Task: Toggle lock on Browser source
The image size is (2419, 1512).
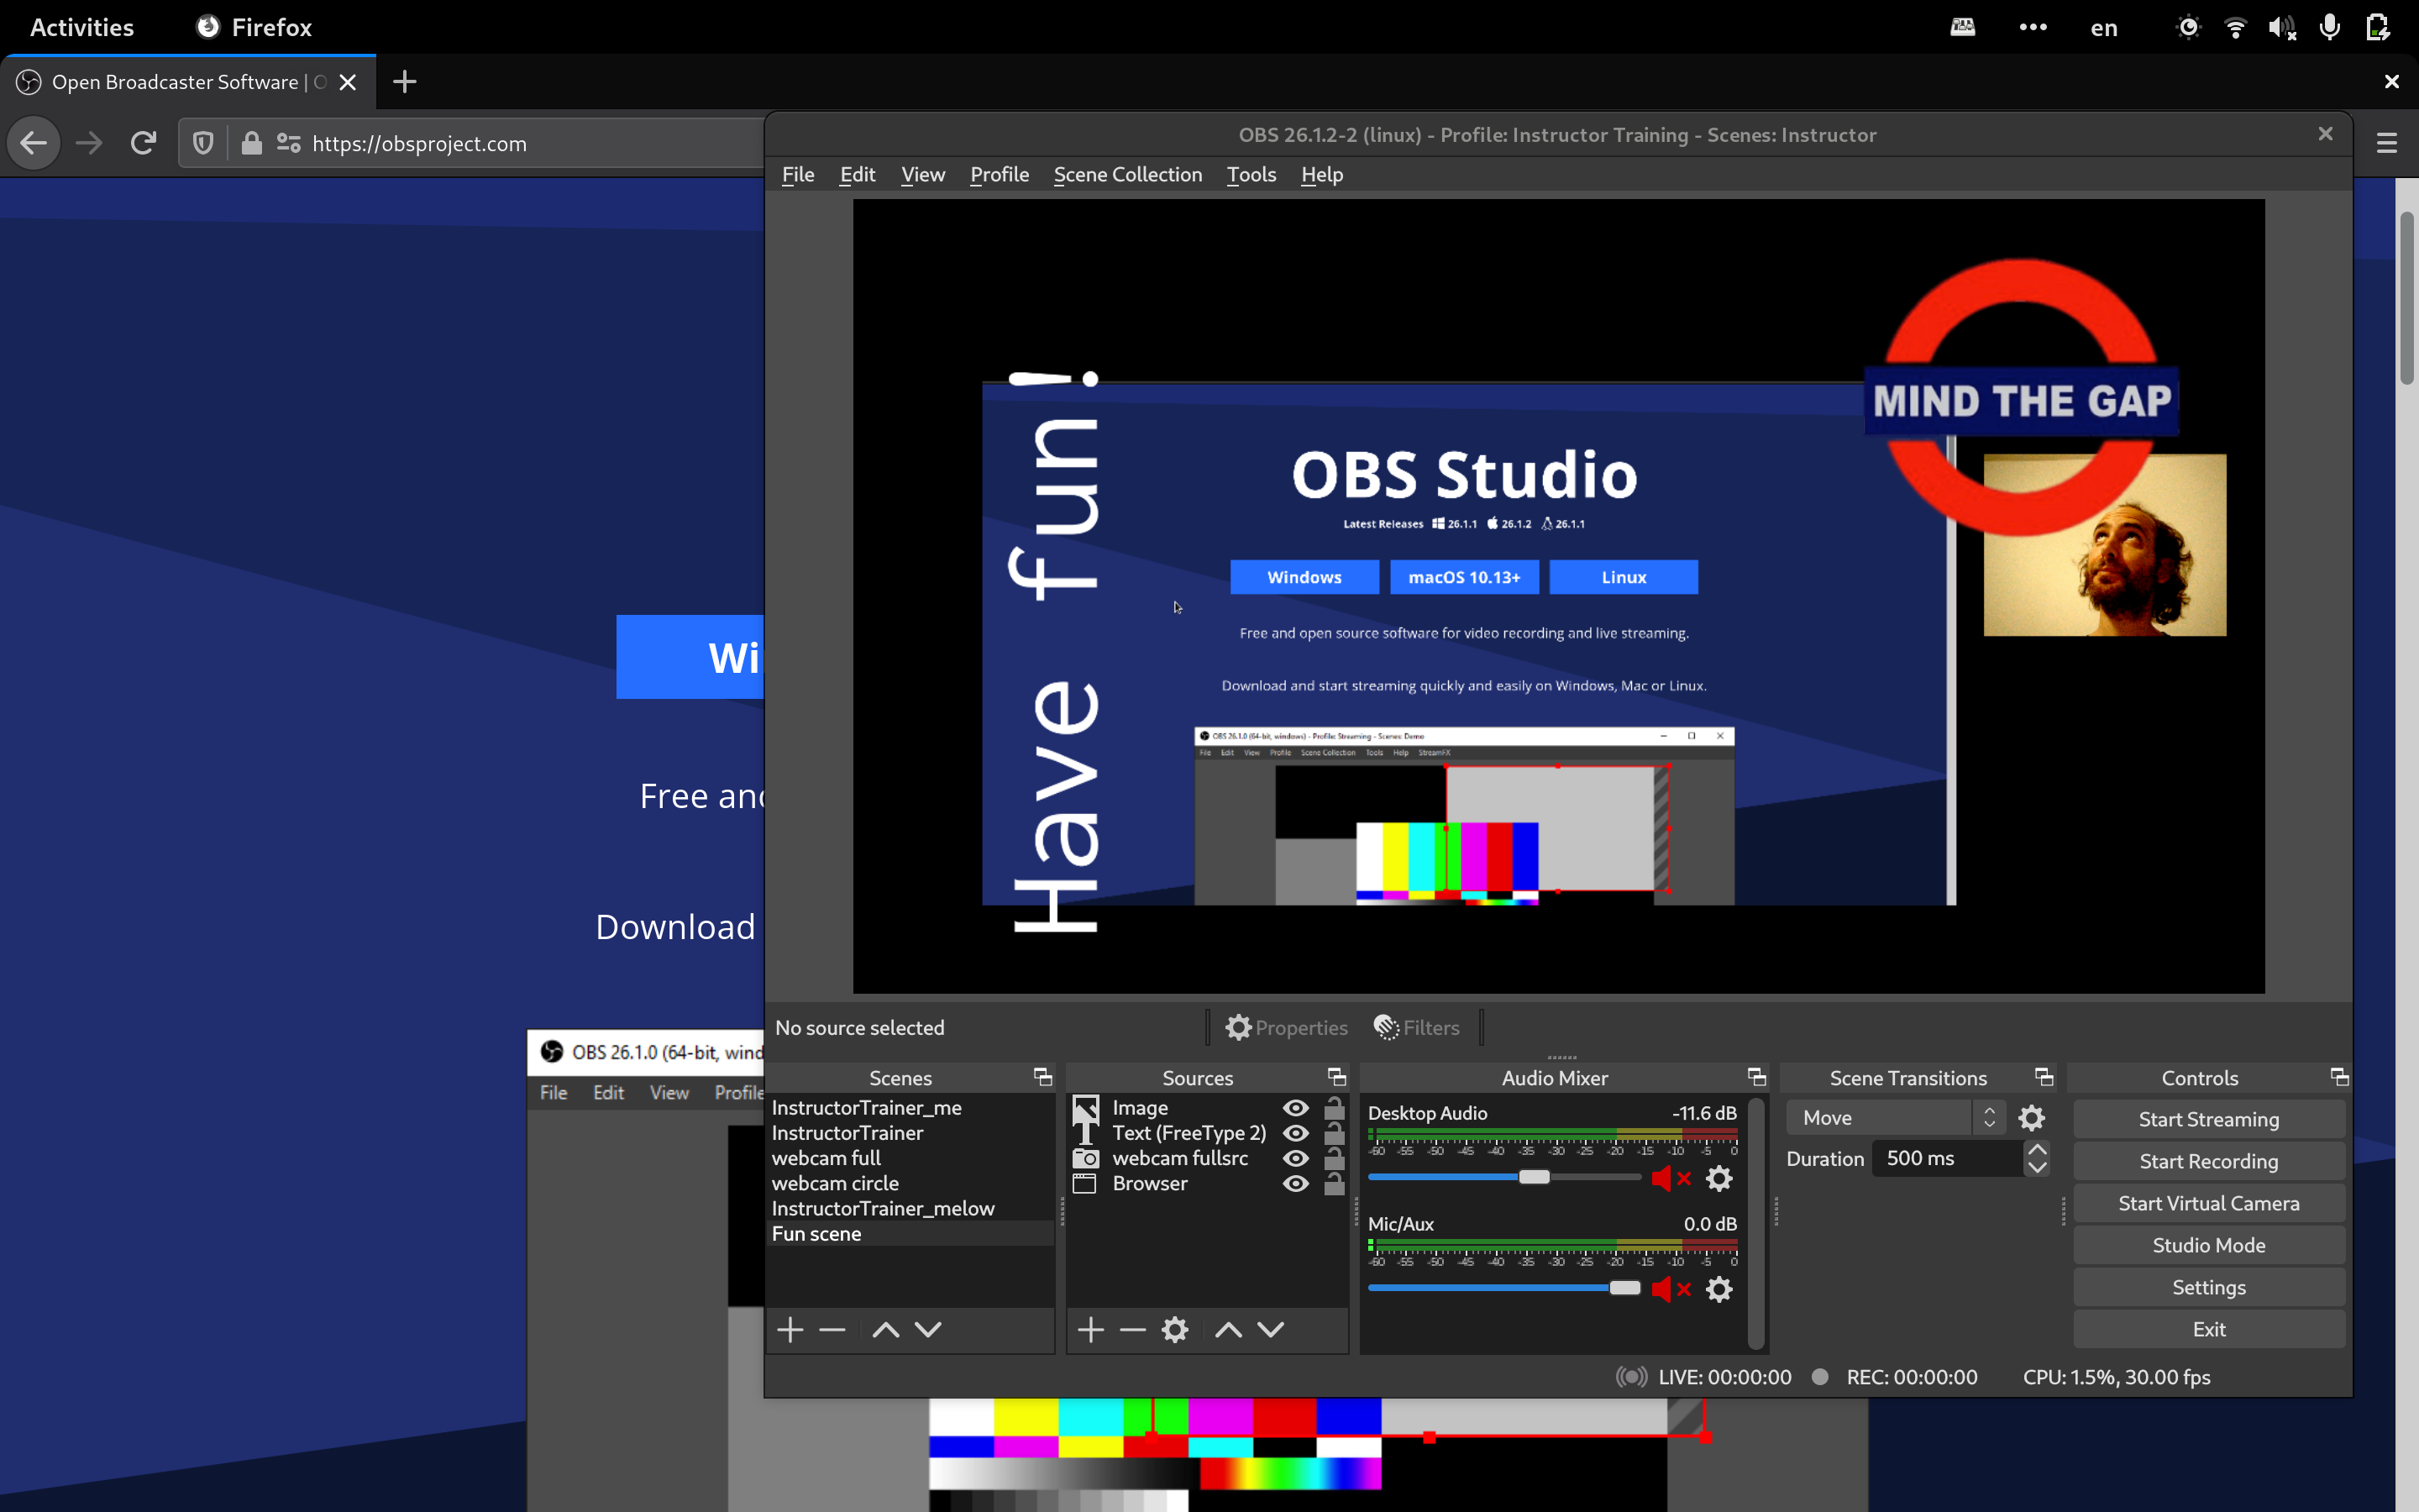Action: 1334,1183
